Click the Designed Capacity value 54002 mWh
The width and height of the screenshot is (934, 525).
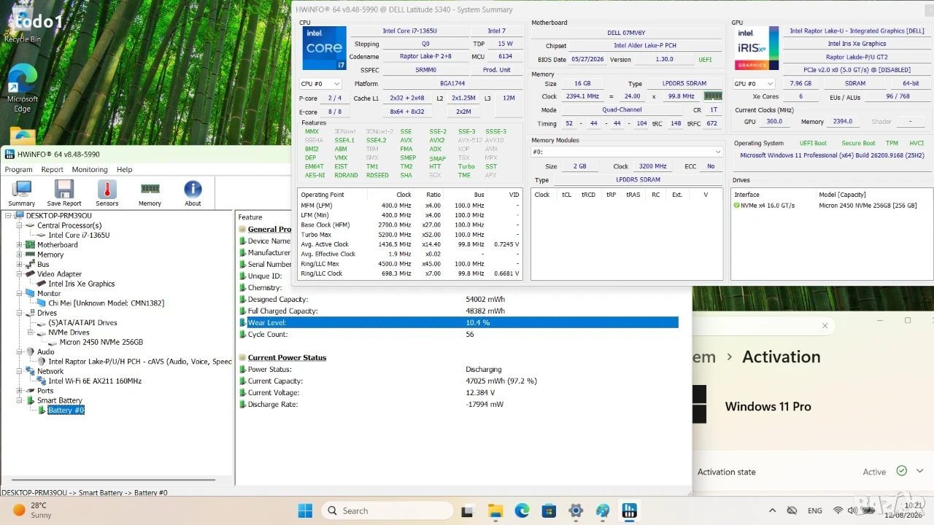click(485, 299)
